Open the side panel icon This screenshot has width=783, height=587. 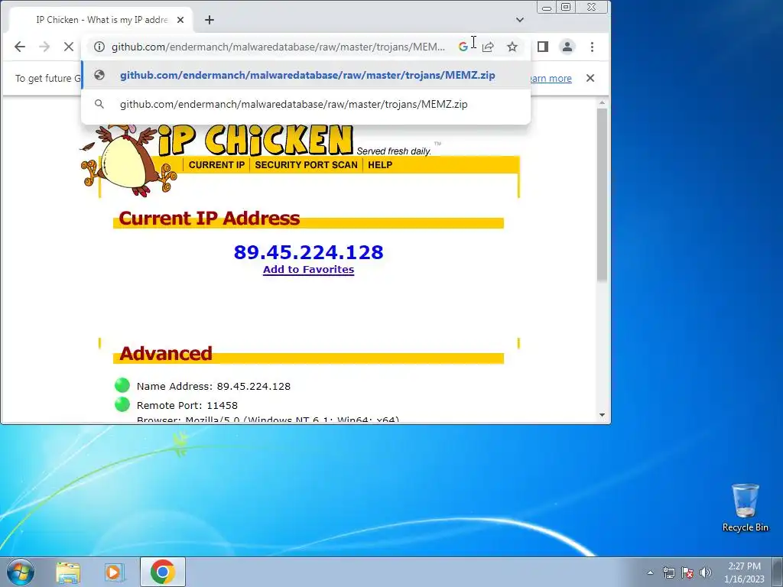(543, 47)
